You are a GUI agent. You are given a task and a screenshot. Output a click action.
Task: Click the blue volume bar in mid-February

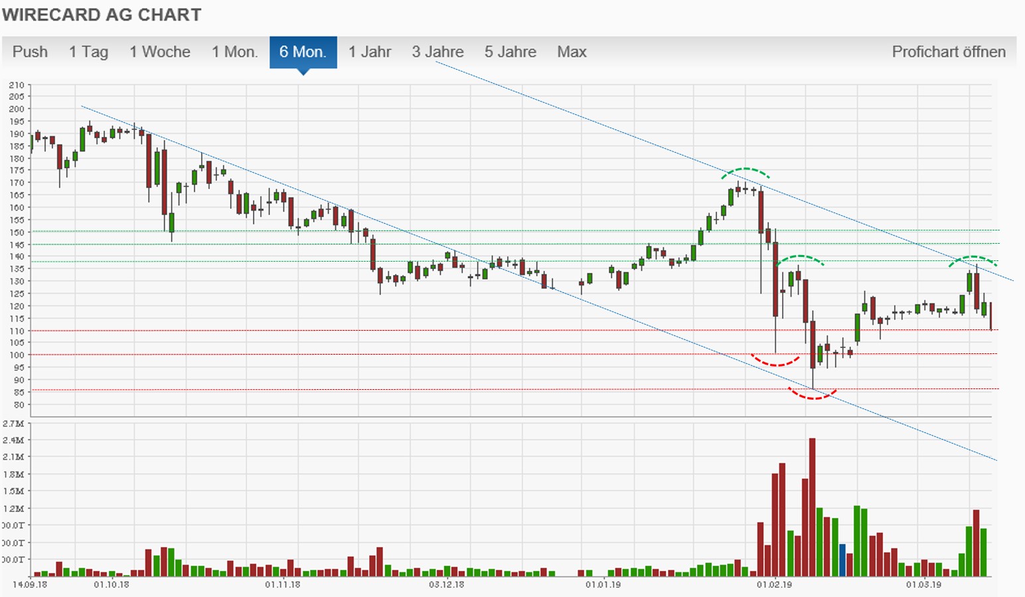pos(841,558)
